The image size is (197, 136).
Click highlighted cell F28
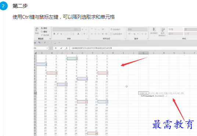pyautogui.click(x=93, y=134)
